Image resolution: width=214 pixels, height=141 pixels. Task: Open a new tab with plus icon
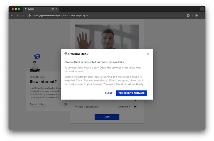click(x=62, y=9)
